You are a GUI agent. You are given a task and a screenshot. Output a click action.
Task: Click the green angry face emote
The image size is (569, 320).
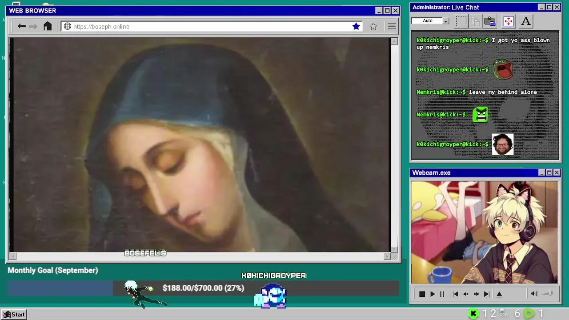(x=481, y=115)
